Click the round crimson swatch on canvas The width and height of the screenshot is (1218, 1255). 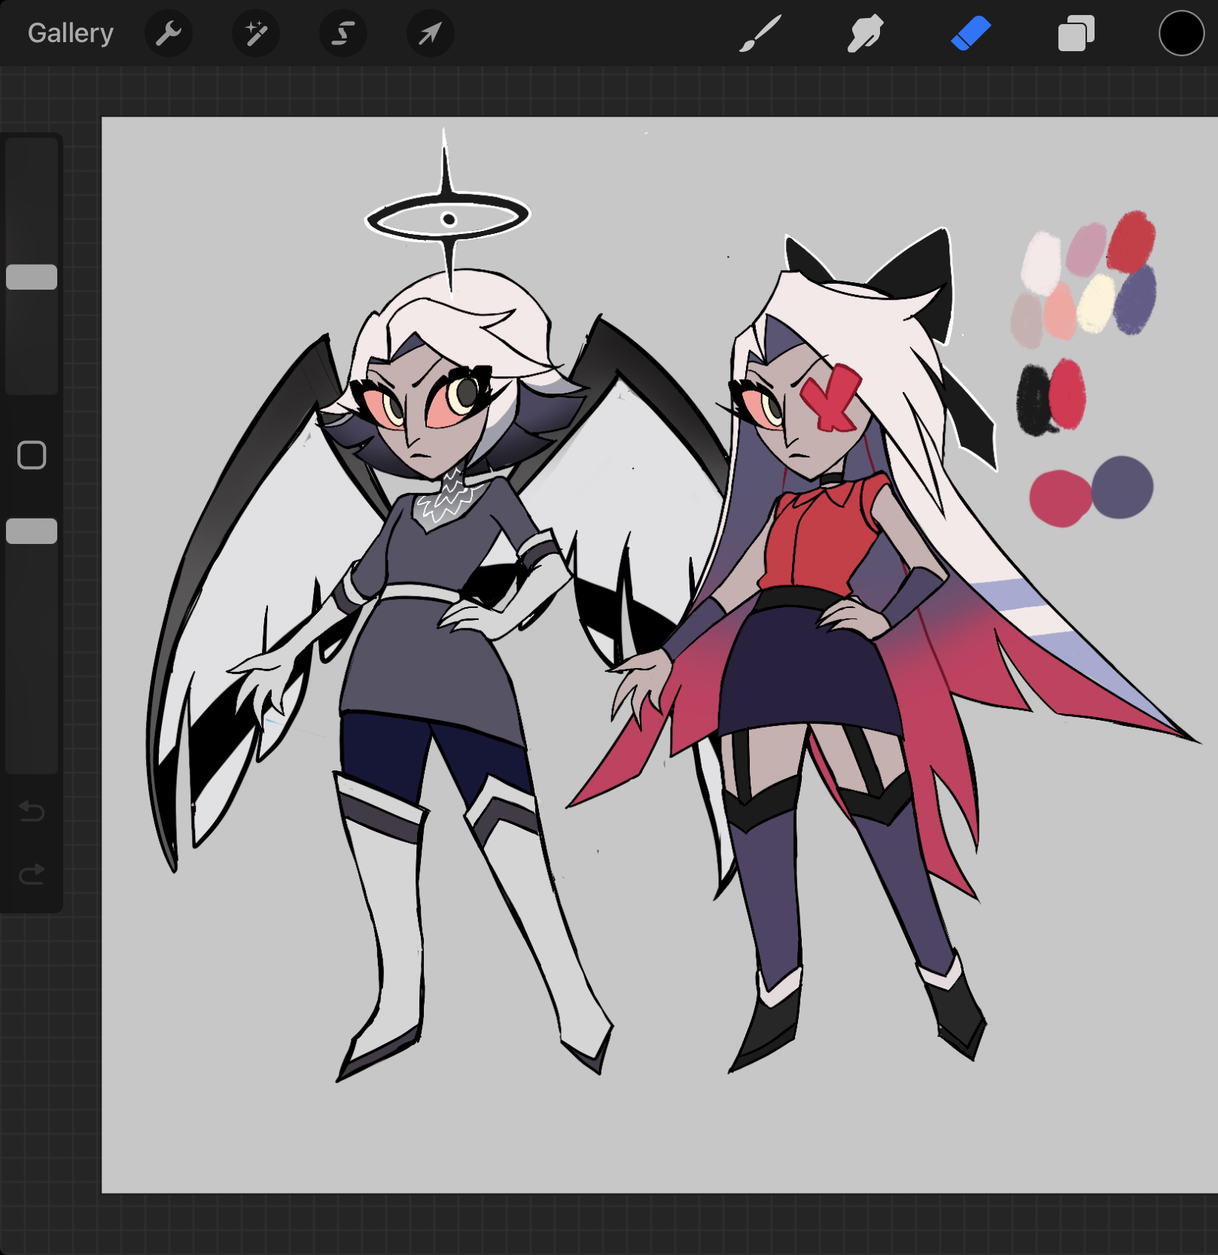click(x=1060, y=498)
